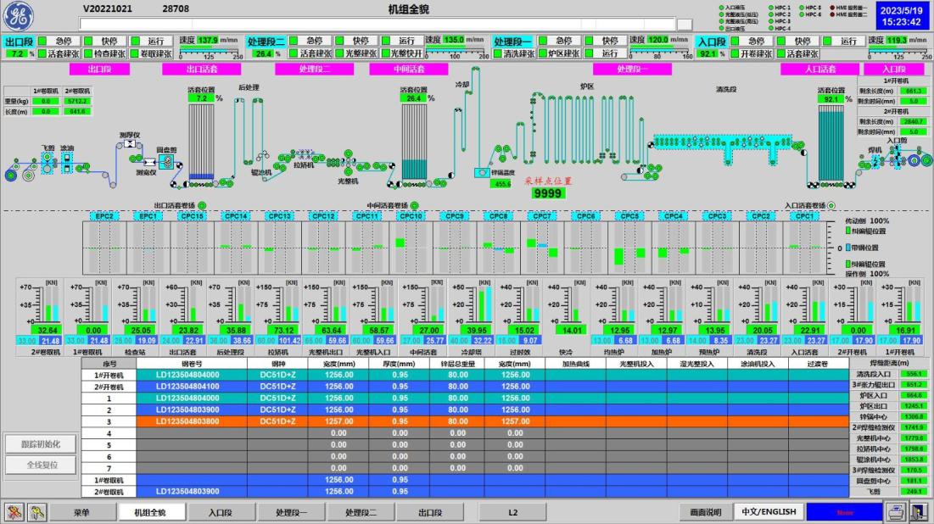Click the GE logo in top-left corner
934x524 pixels.
point(20,16)
